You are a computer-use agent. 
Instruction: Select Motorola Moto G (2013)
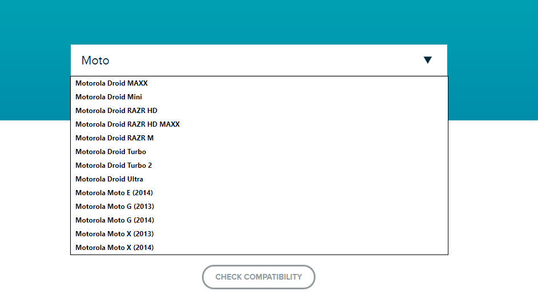(x=259, y=207)
